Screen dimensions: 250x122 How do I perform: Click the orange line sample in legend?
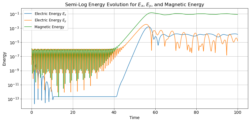pos(28,20)
